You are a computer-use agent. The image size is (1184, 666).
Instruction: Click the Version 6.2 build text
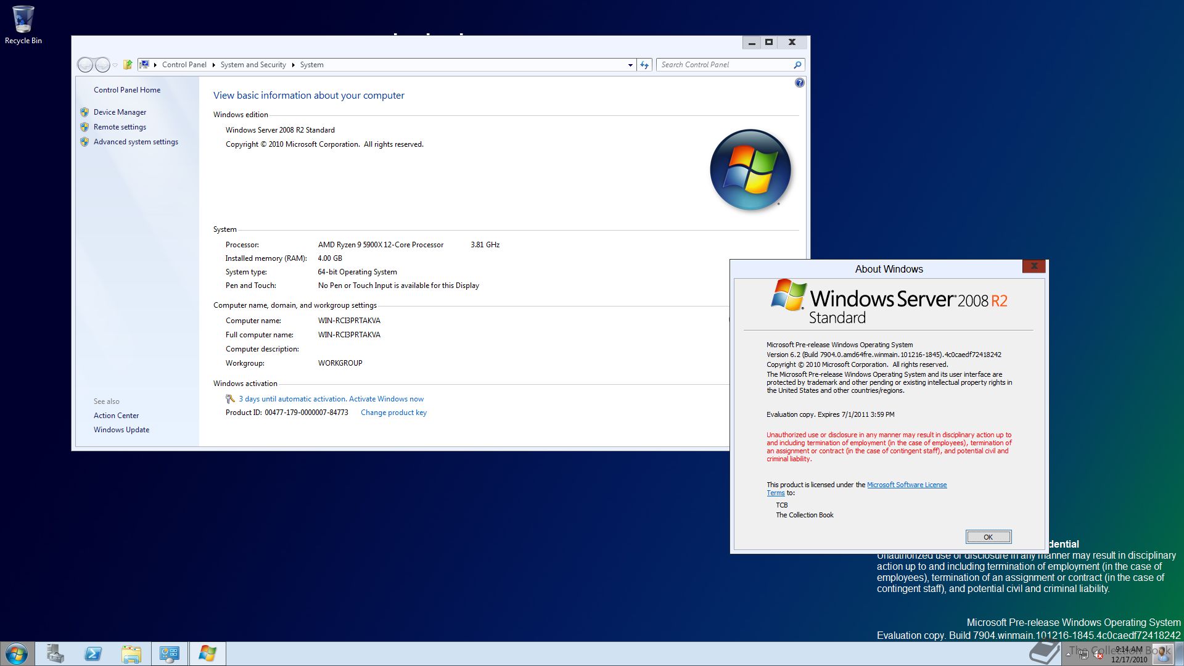(x=884, y=355)
